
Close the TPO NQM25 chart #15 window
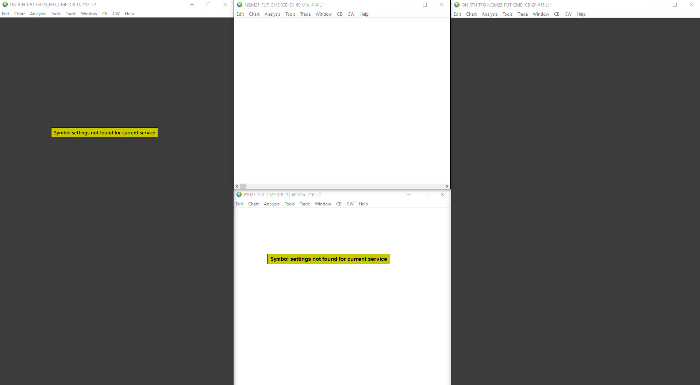(x=692, y=5)
